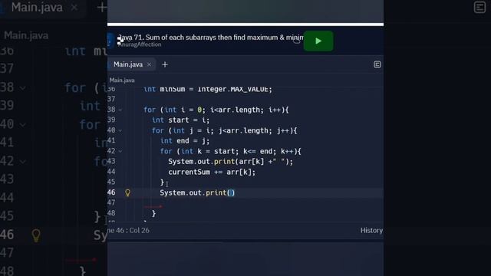Seek using the white video progress bar
The height and width of the screenshot is (276, 491).
click(245, 25)
